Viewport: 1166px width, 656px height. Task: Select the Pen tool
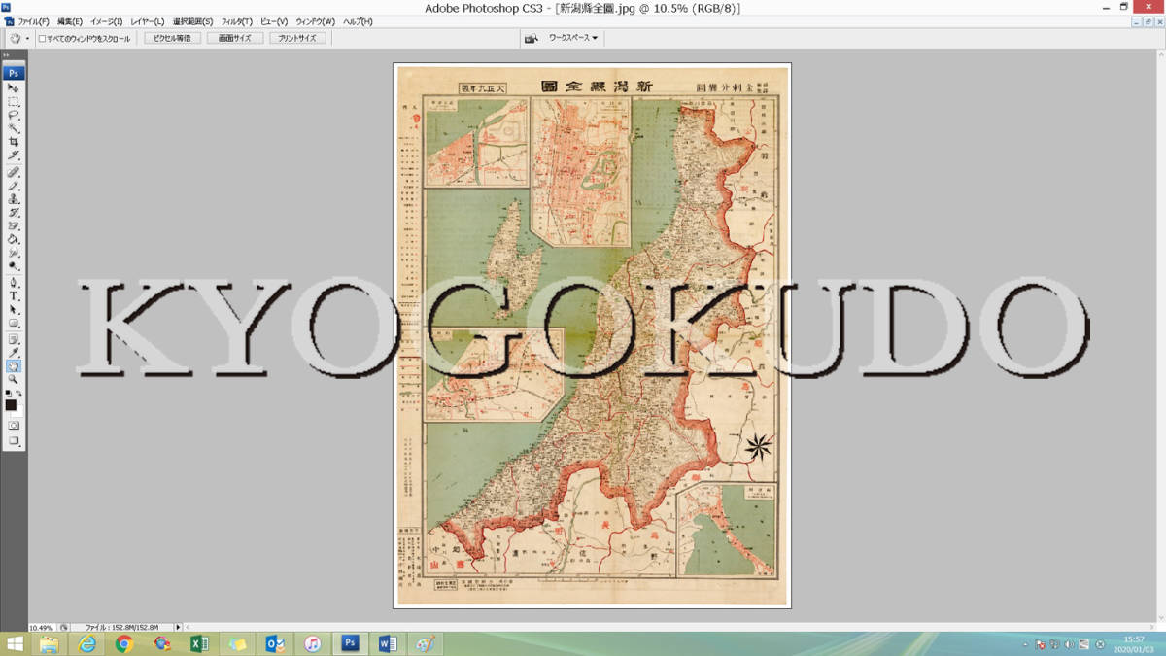tap(14, 283)
